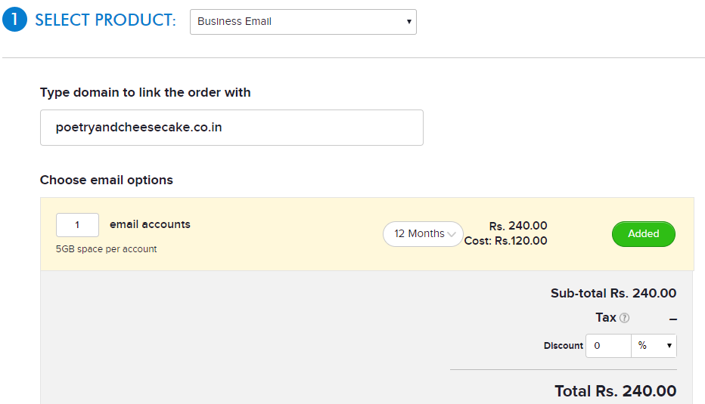Click the Rs. 240.00 plan price

coord(518,226)
